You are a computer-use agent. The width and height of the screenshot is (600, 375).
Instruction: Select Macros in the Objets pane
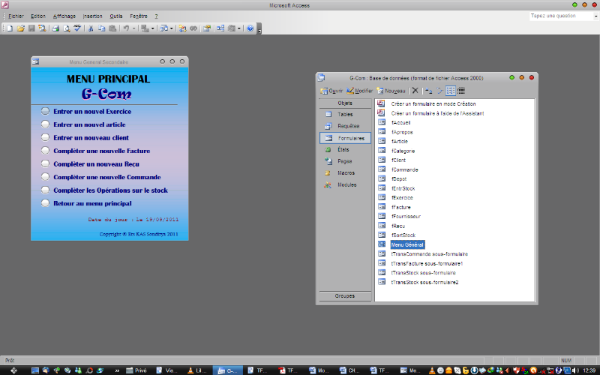(x=346, y=173)
